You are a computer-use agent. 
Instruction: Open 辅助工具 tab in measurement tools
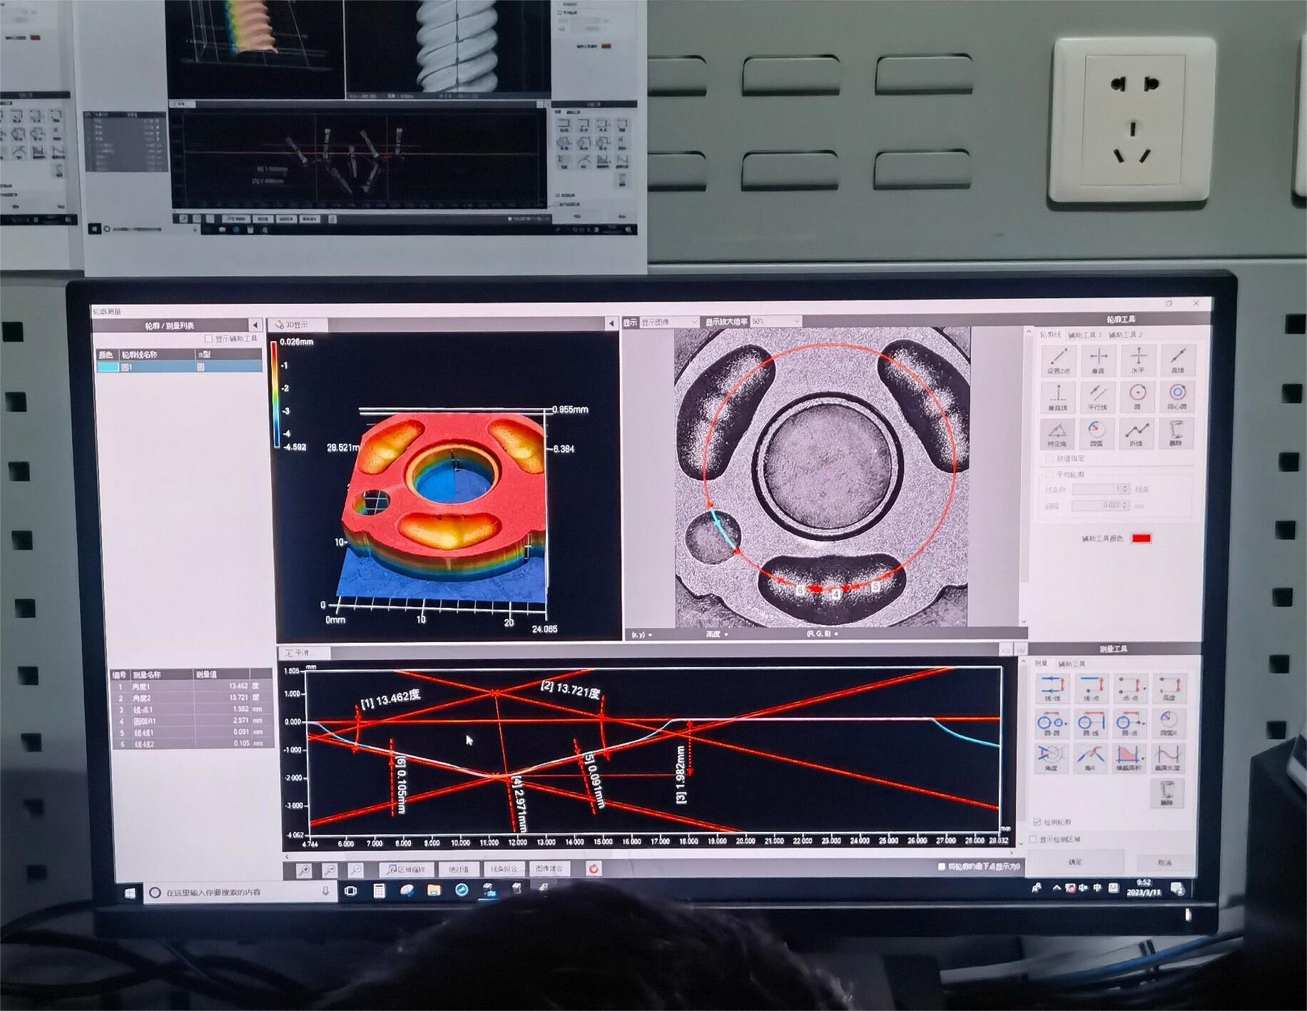click(1071, 664)
